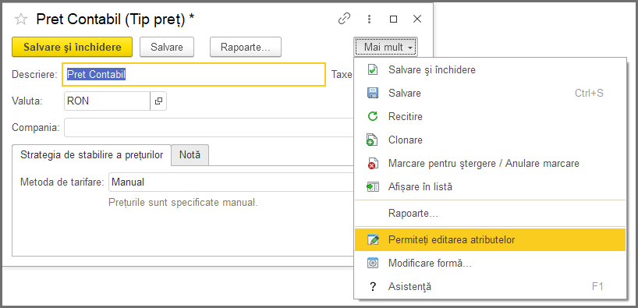Close the Pret Contabil form window
Viewport: 638px width, 308px height.
pyautogui.click(x=417, y=19)
